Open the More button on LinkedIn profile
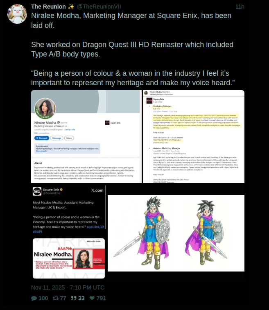This screenshot has height=310, width=269. 69,138
